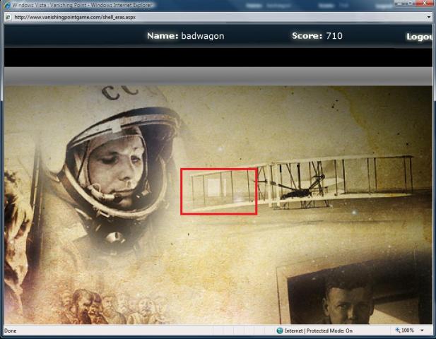Click the page icon beside the URL
This screenshot has height=339, width=436.
[8, 17]
